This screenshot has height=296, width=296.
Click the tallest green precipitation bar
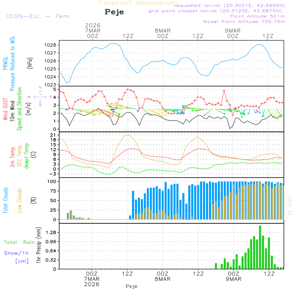pyautogui.click(x=260, y=247)
